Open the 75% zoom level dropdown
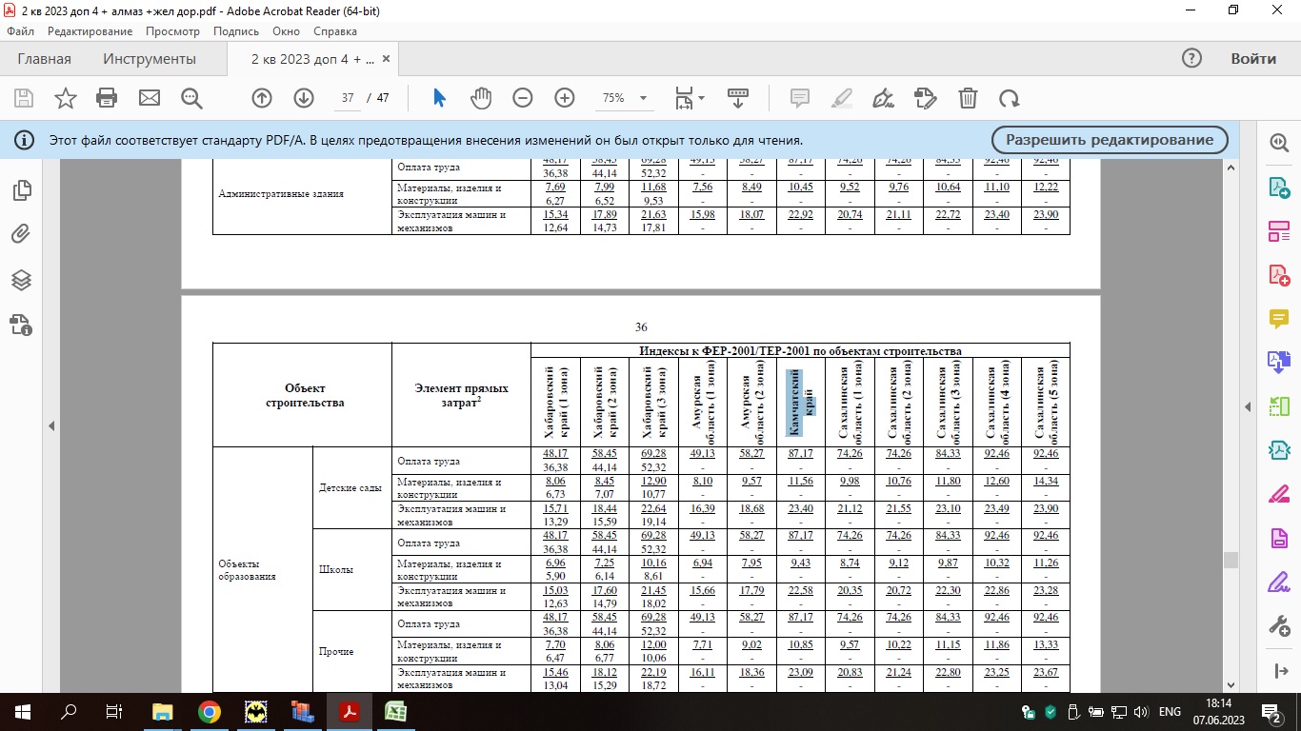This screenshot has height=731, width=1301. [x=643, y=98]
